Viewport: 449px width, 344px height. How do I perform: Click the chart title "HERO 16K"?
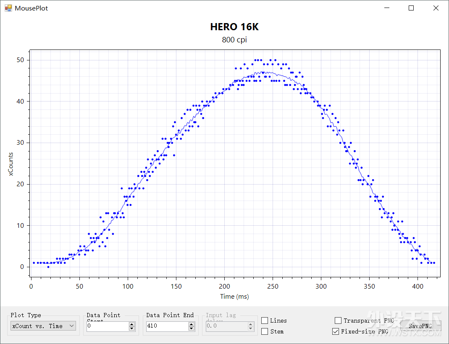coord(234,27)
